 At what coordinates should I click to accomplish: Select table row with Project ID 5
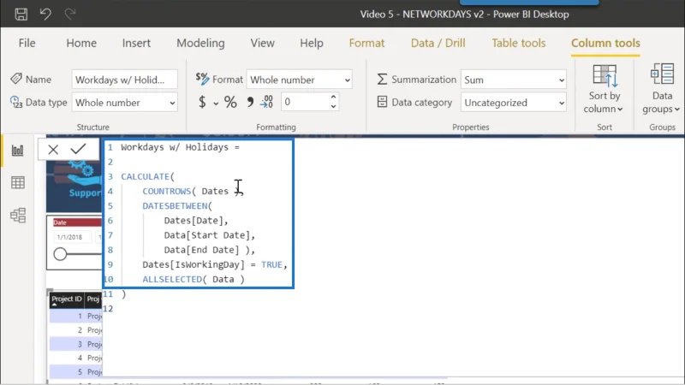tap(75, 372)
